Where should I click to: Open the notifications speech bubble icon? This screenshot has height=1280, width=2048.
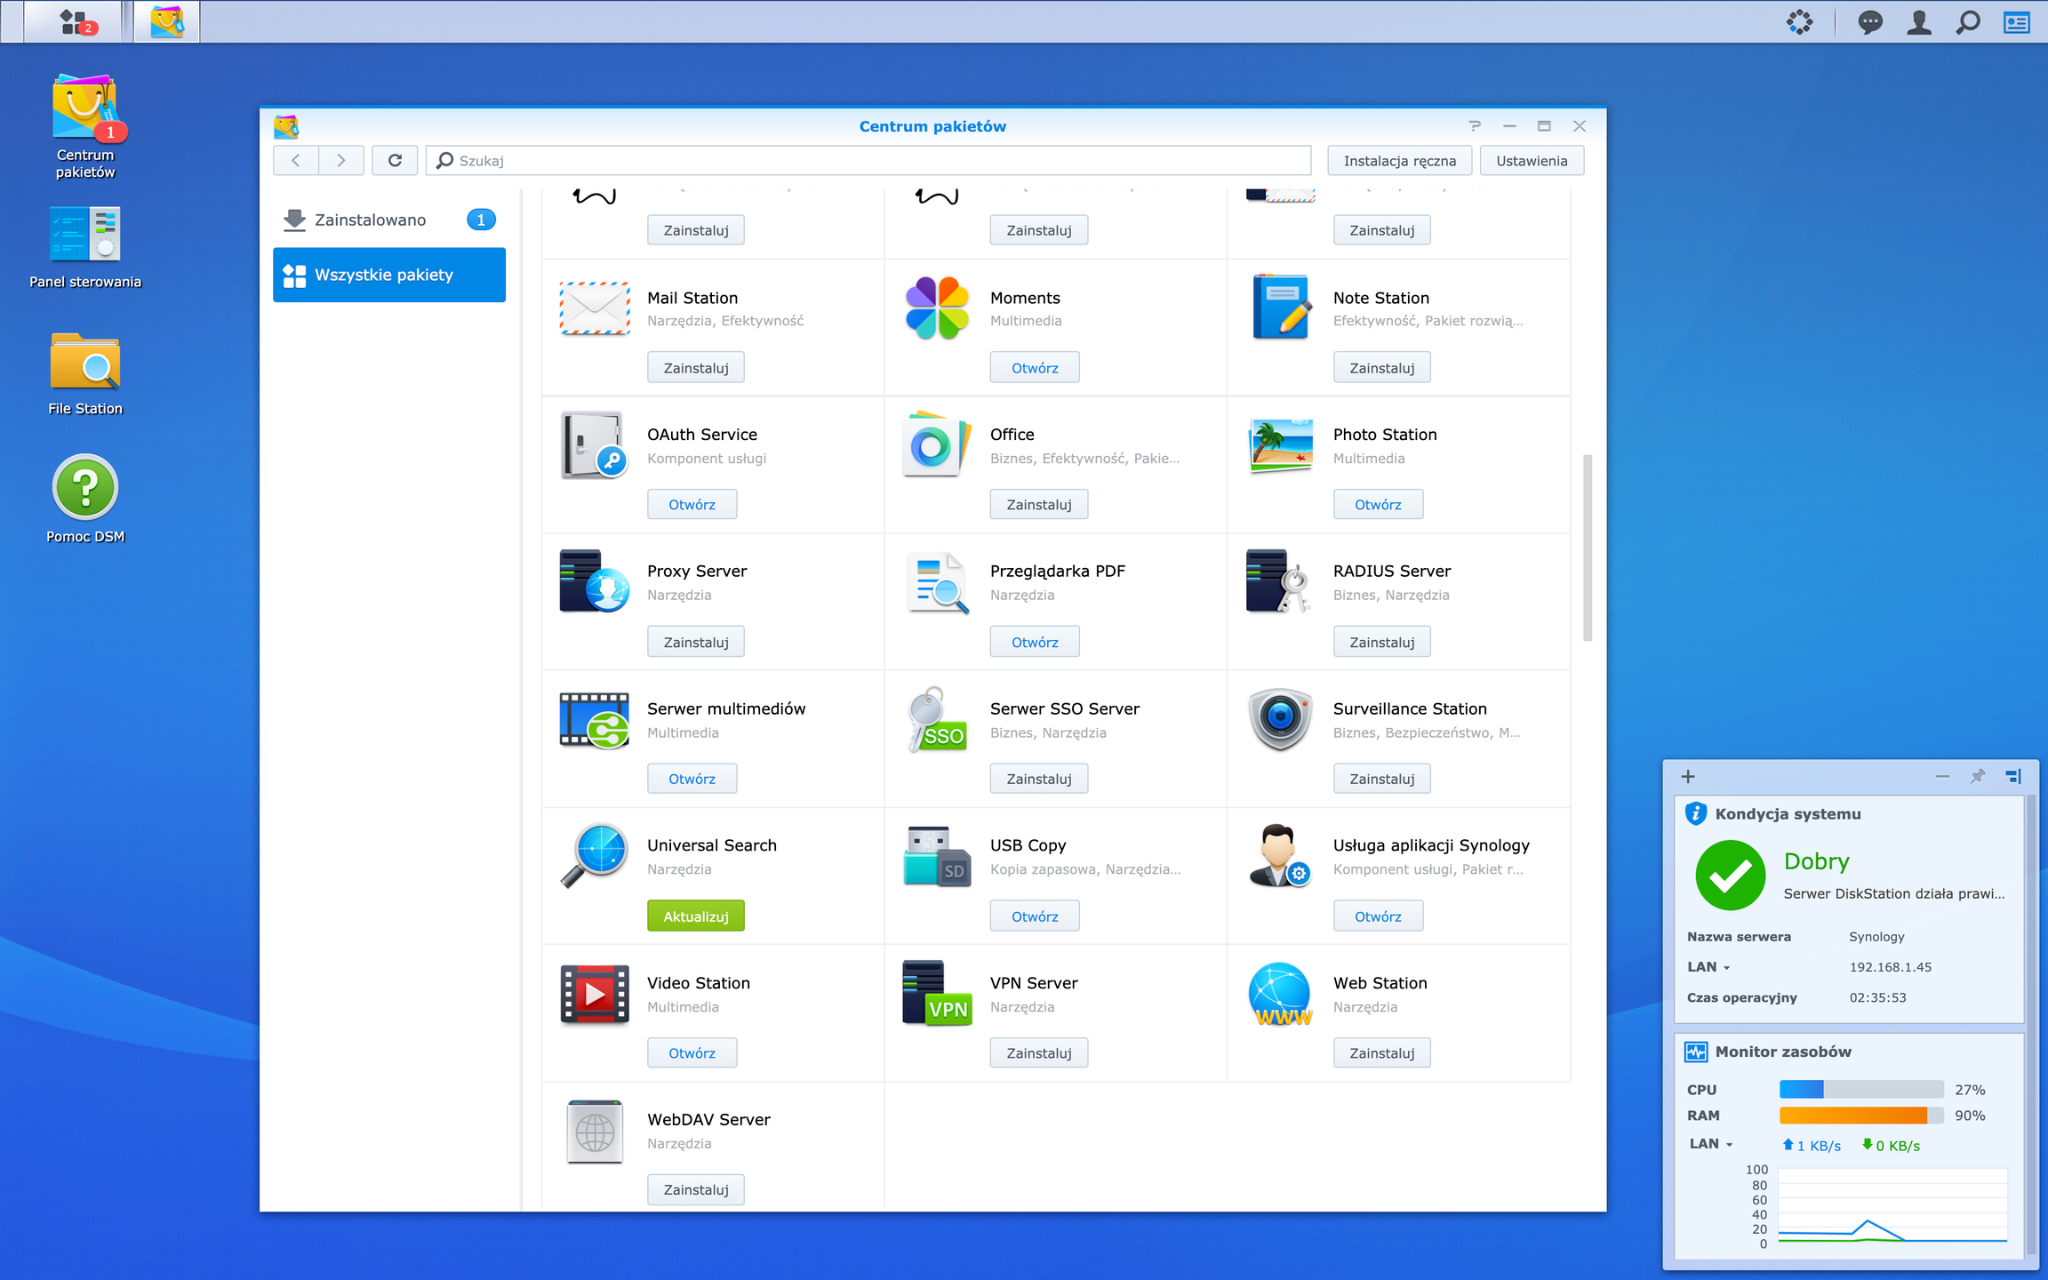[x=1870, y=22]
